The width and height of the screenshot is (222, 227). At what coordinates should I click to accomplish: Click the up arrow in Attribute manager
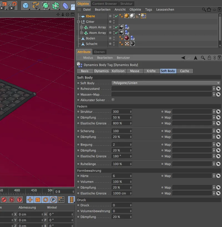196,58
